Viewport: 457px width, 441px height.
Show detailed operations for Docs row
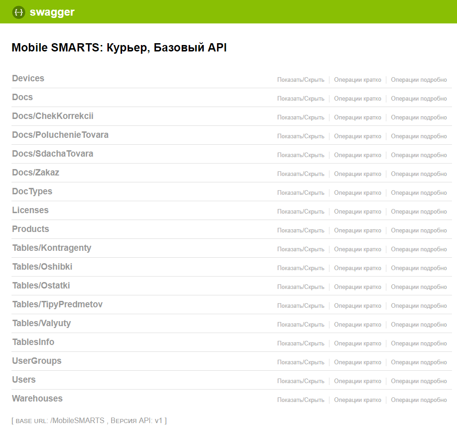419,99
